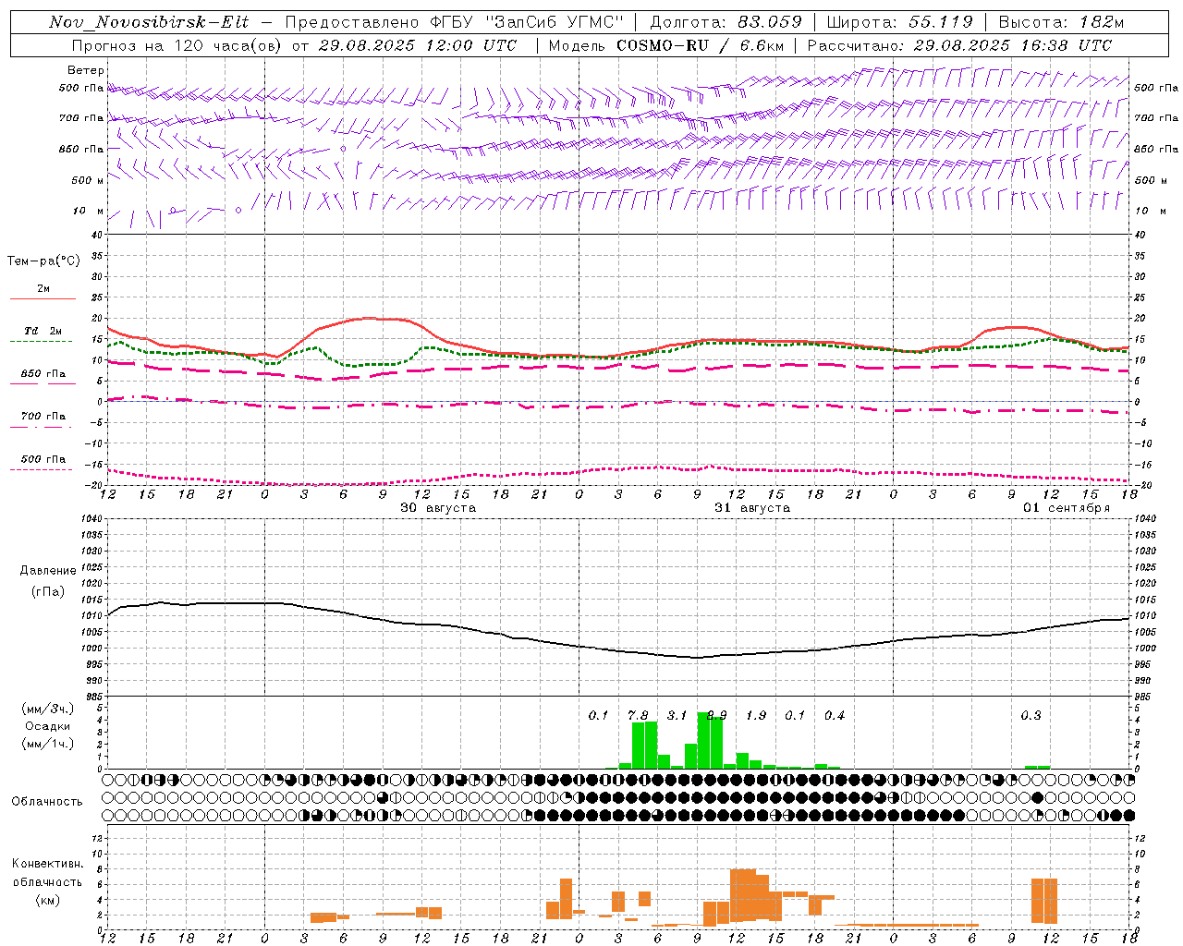Click the station title Nov_Novosibirsk-Elt

pos(149,22)
